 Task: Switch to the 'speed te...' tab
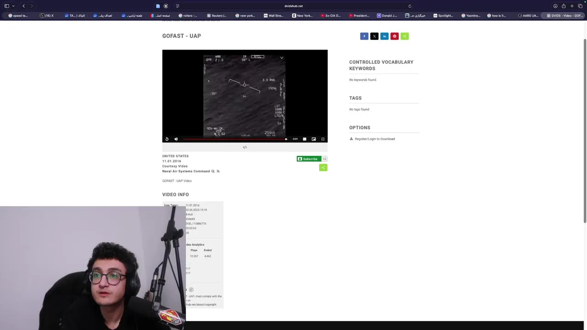click(x=18, y=16)
